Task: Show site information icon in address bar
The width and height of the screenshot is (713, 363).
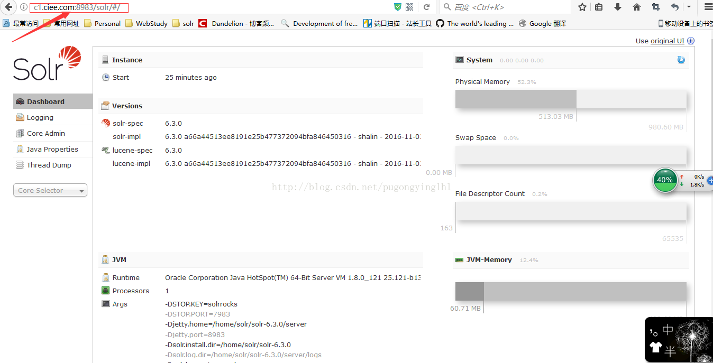Action: (x=24, y=7)
